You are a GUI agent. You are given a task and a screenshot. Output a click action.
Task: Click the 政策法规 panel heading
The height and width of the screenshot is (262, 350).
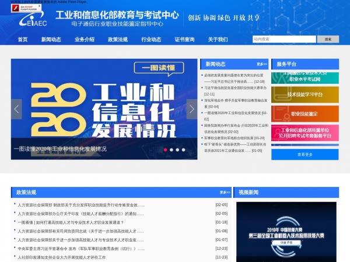coord(26,192)
